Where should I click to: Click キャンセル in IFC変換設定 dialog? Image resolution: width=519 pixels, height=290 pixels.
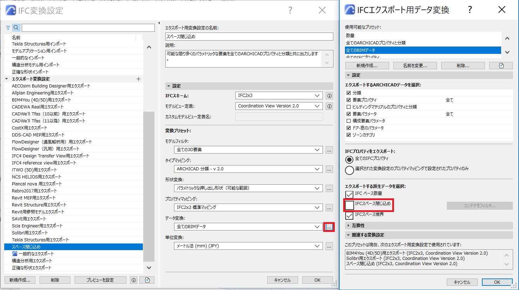coord(282,280)
